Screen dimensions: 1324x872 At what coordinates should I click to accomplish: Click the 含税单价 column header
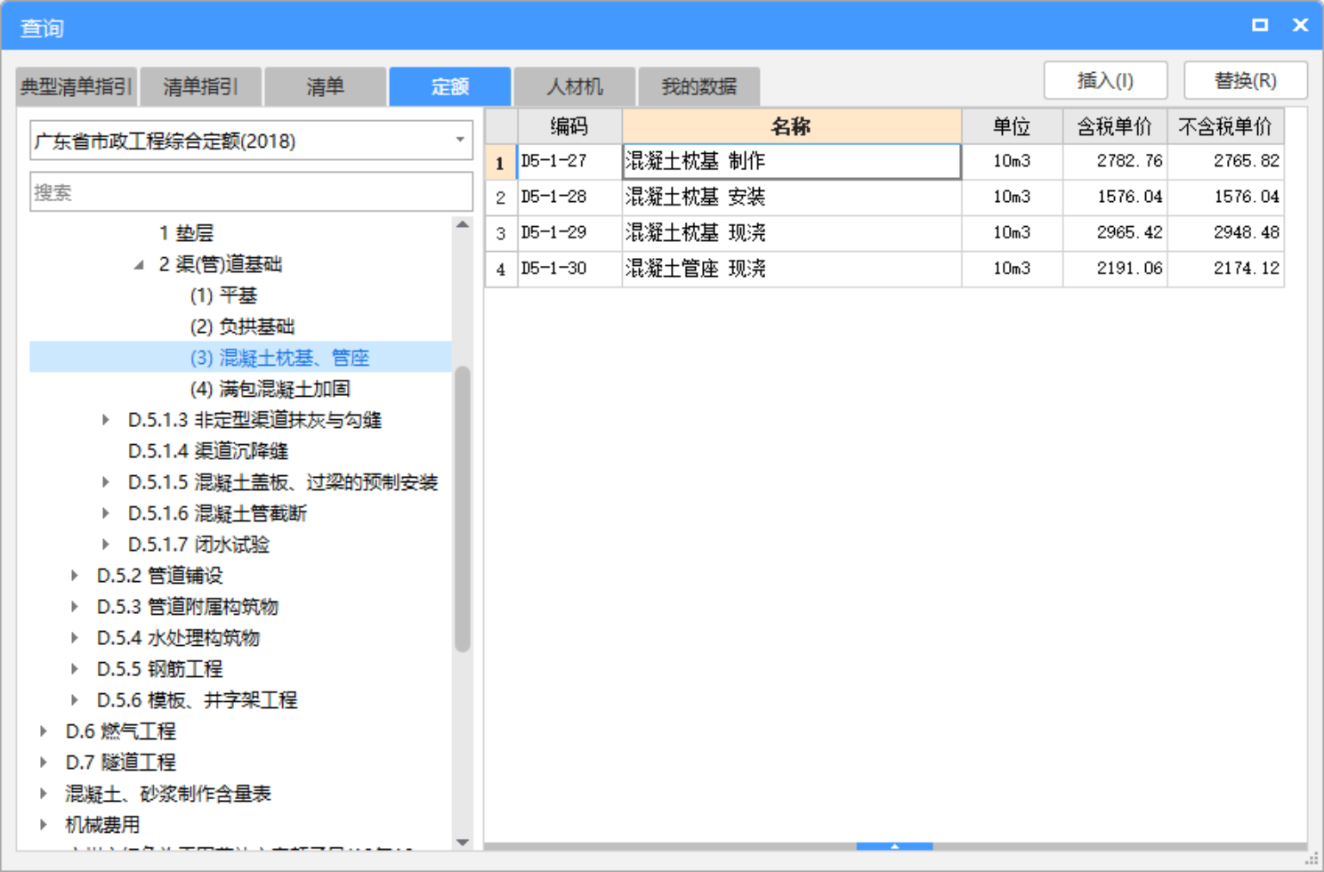tap(1115, 126)
